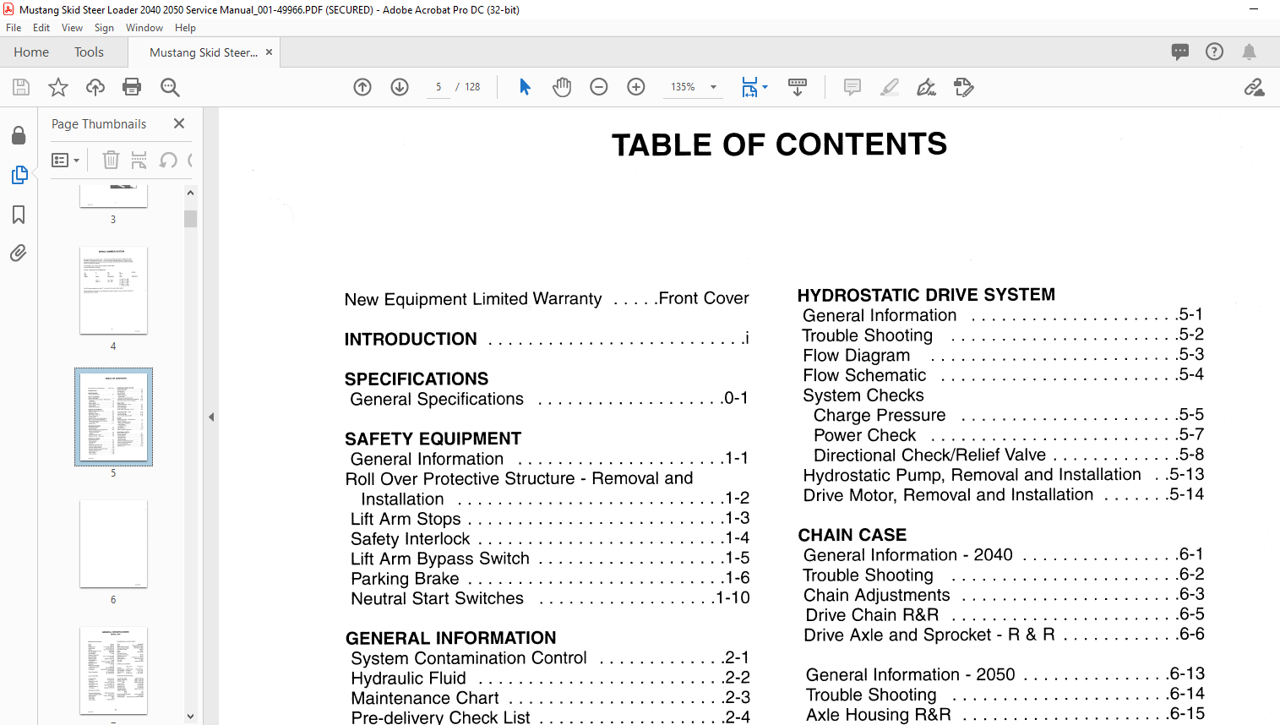Open Help with the question mark icon
Image resolution: width=1280 pixels, height=725 pixels.
click(1214, 52)
